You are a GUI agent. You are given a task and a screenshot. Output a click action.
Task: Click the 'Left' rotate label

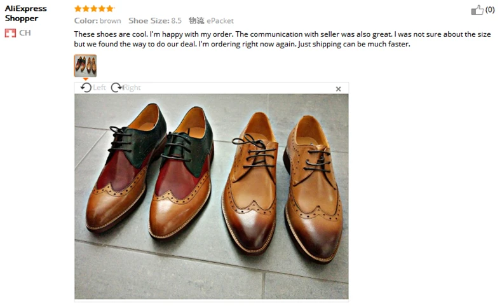coord(99,88)
